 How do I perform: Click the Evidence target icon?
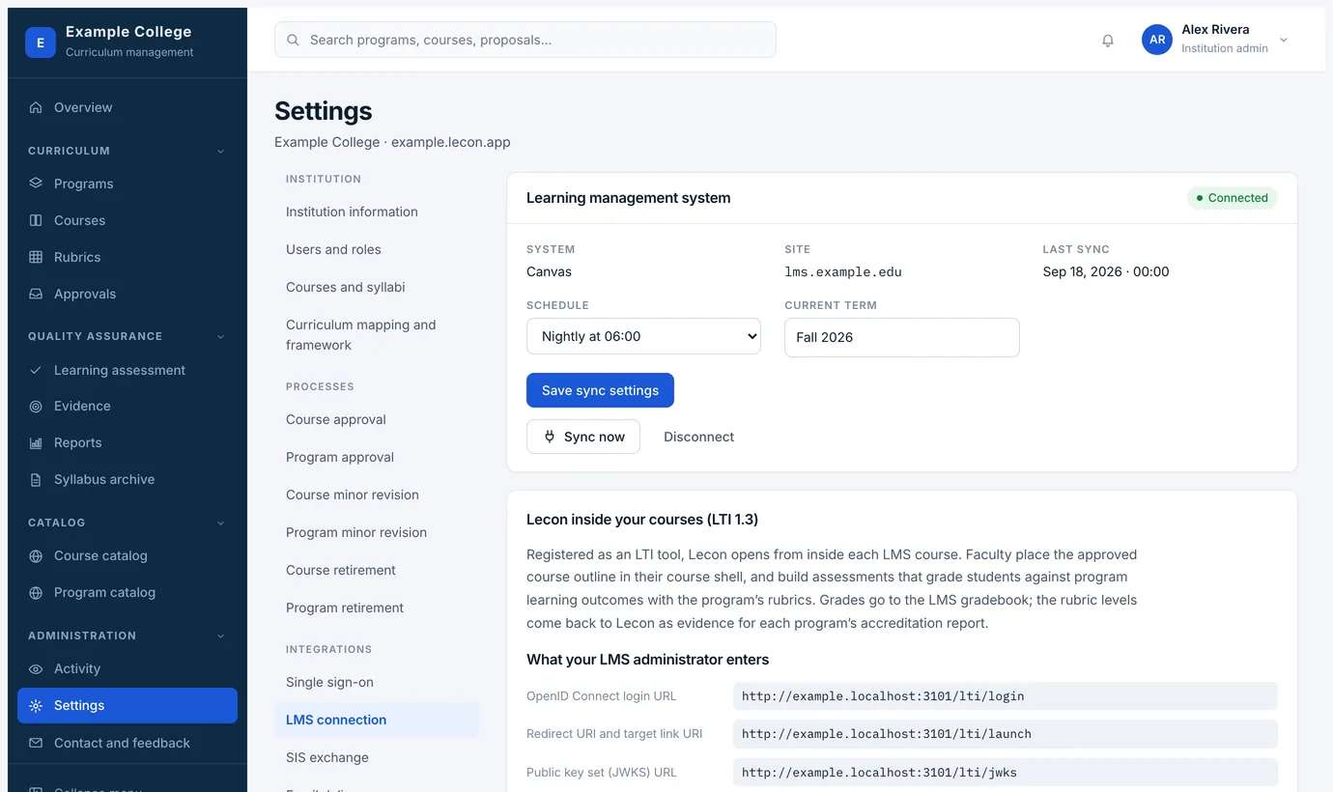coord(36,407)
